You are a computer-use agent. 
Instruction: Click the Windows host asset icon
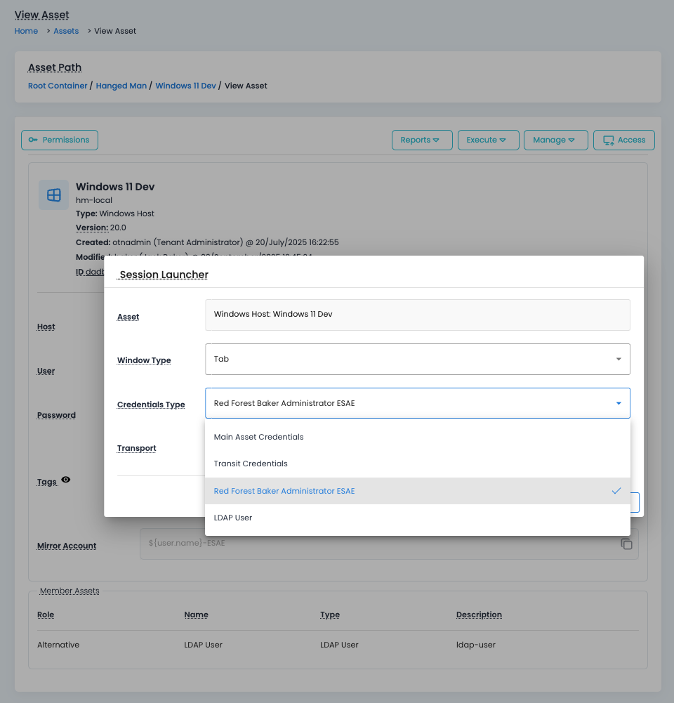[54, 195]
